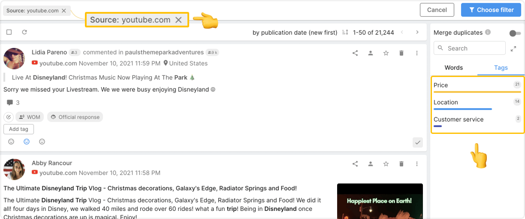Set negative sentiment face on Lidia's mention
Image resolution: width=525 pixels, height=219 pixels.
click(42, 142)
